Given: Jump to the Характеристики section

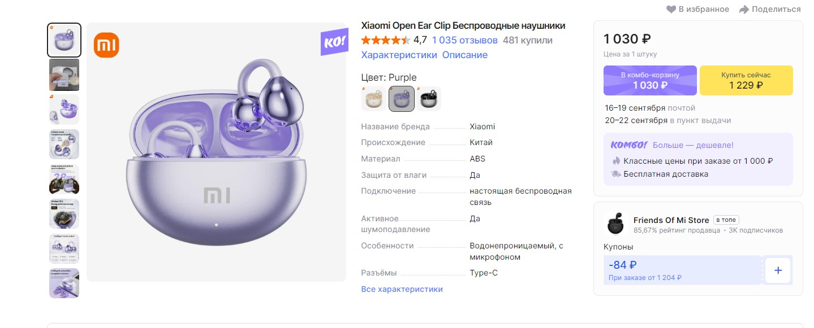Looking at the screenshot, I should click(x=399, y=55).
